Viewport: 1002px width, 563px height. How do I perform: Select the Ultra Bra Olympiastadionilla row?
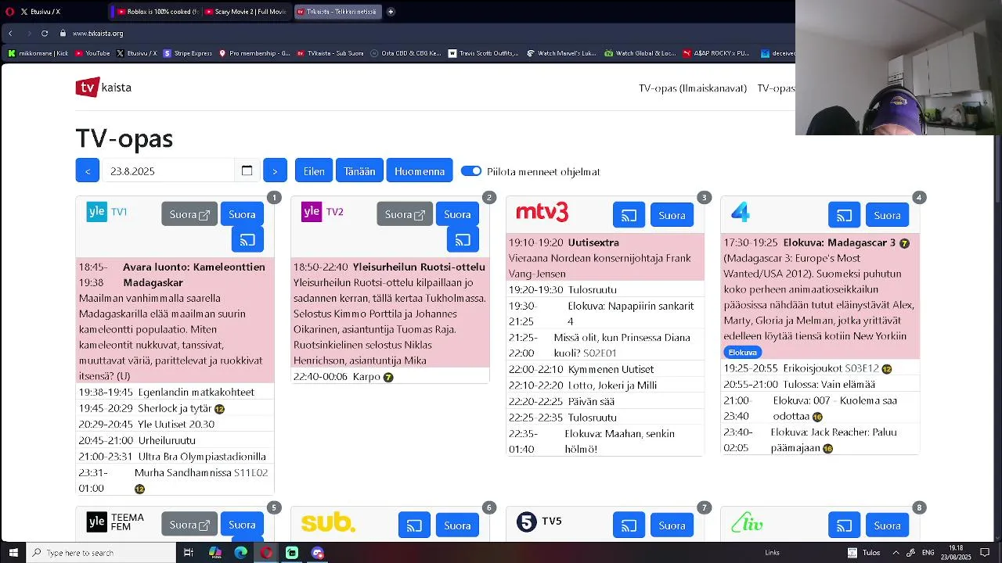175,457
